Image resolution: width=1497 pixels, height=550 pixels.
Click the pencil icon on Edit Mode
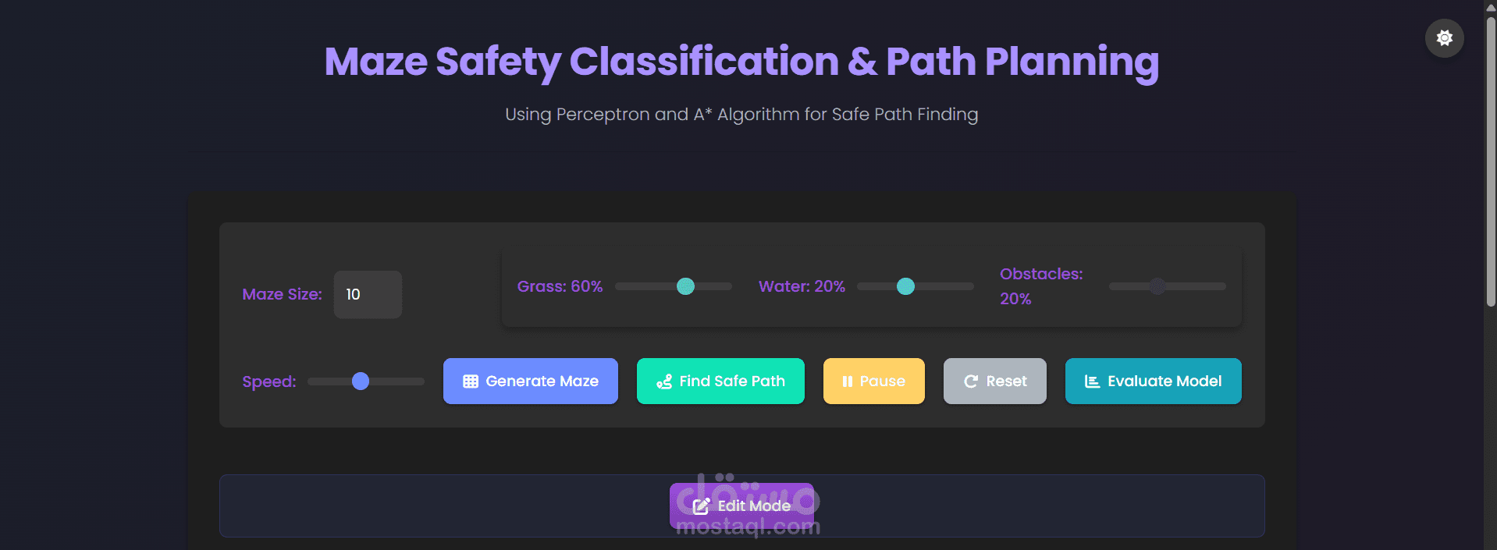(x=701, y=506)
